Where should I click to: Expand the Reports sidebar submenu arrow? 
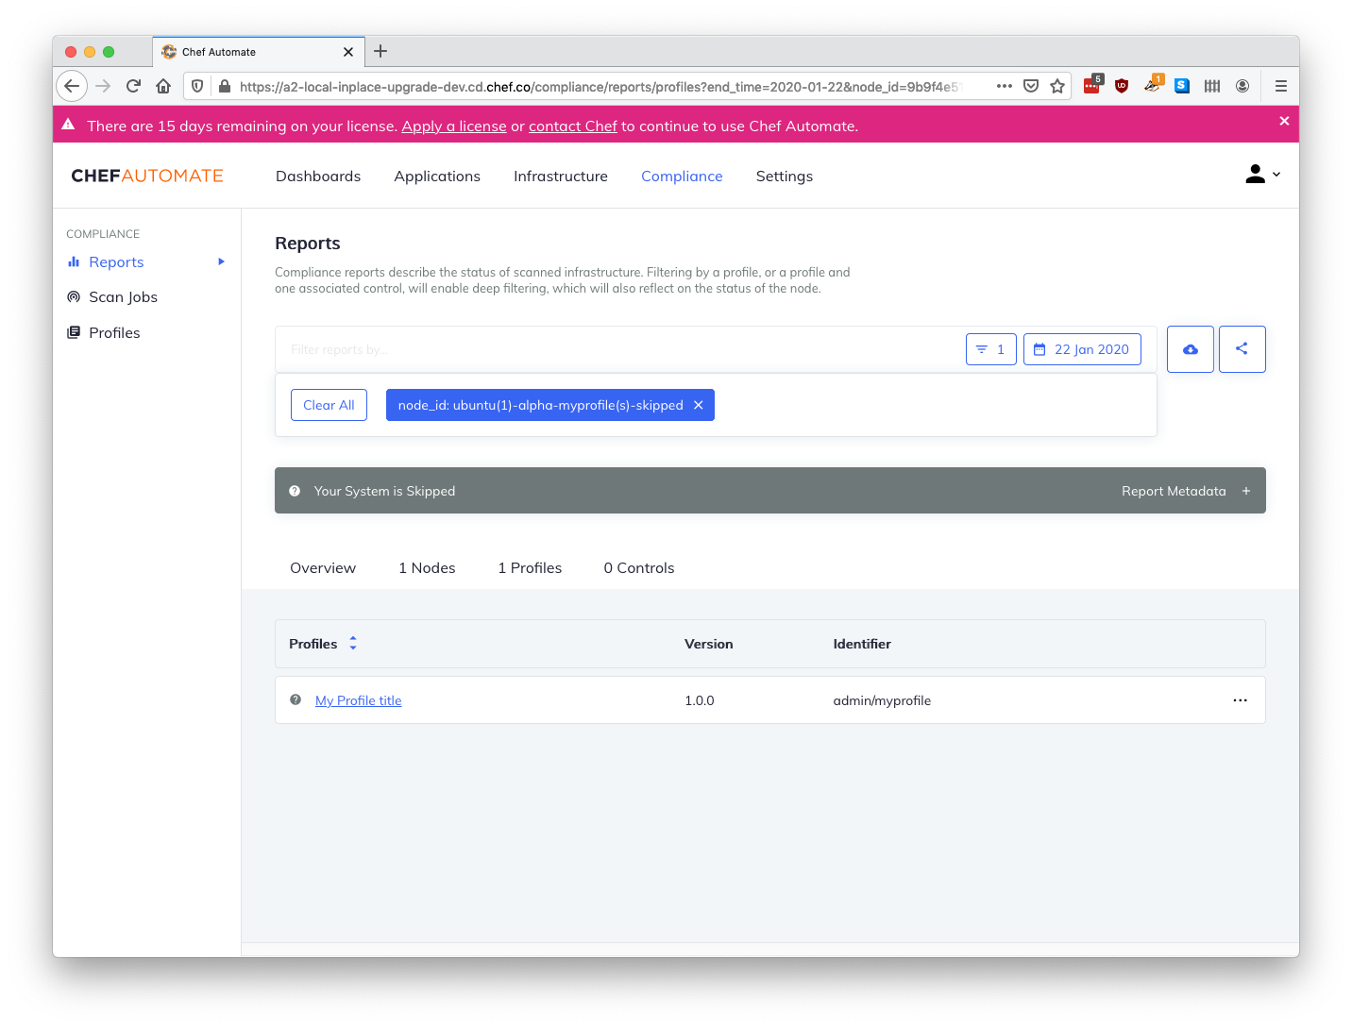tap(221, 261)
